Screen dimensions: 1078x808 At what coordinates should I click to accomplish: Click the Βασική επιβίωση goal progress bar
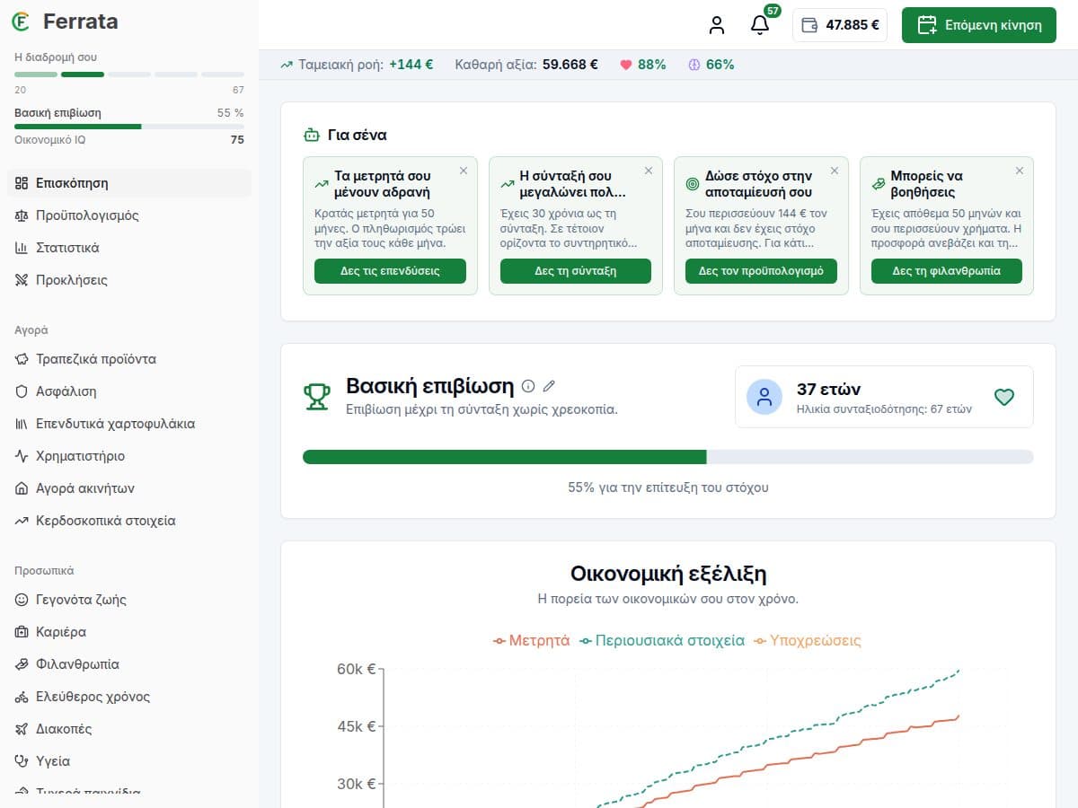[668, 457]
